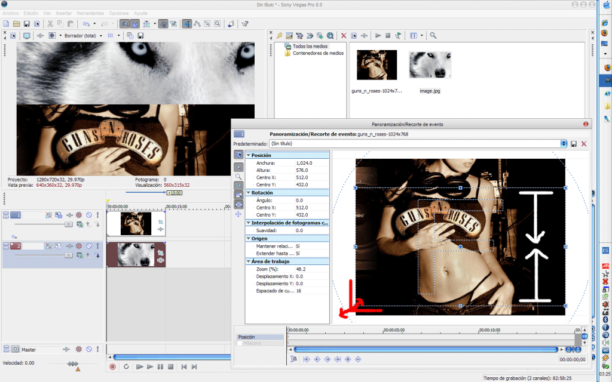Open the Insertar menu
The height and width of the screenshot is (382, 612).
(x=63, y=13)
